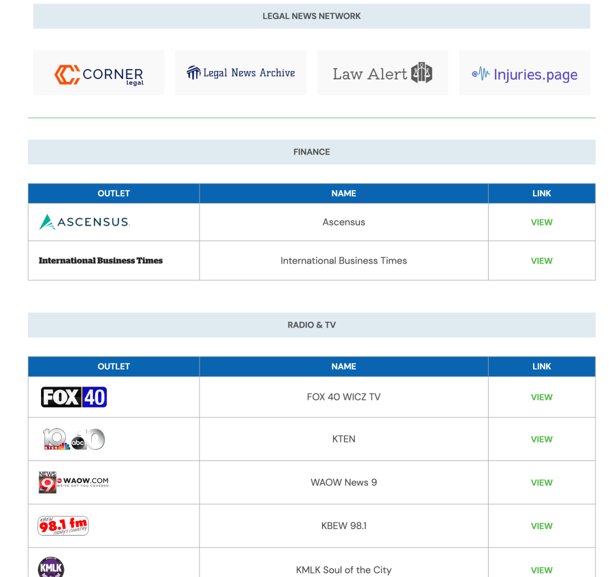Follow the VIEW link for KTEN
This screenshot has height=577, width=615.
point(541,439)
